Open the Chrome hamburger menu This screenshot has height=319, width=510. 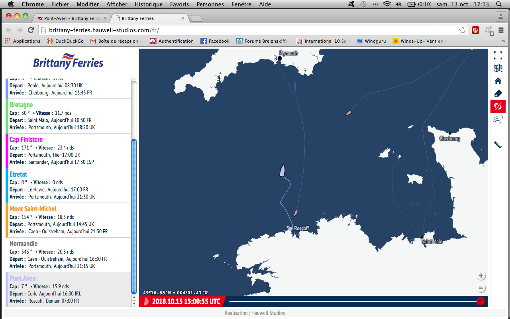point(501,30)
